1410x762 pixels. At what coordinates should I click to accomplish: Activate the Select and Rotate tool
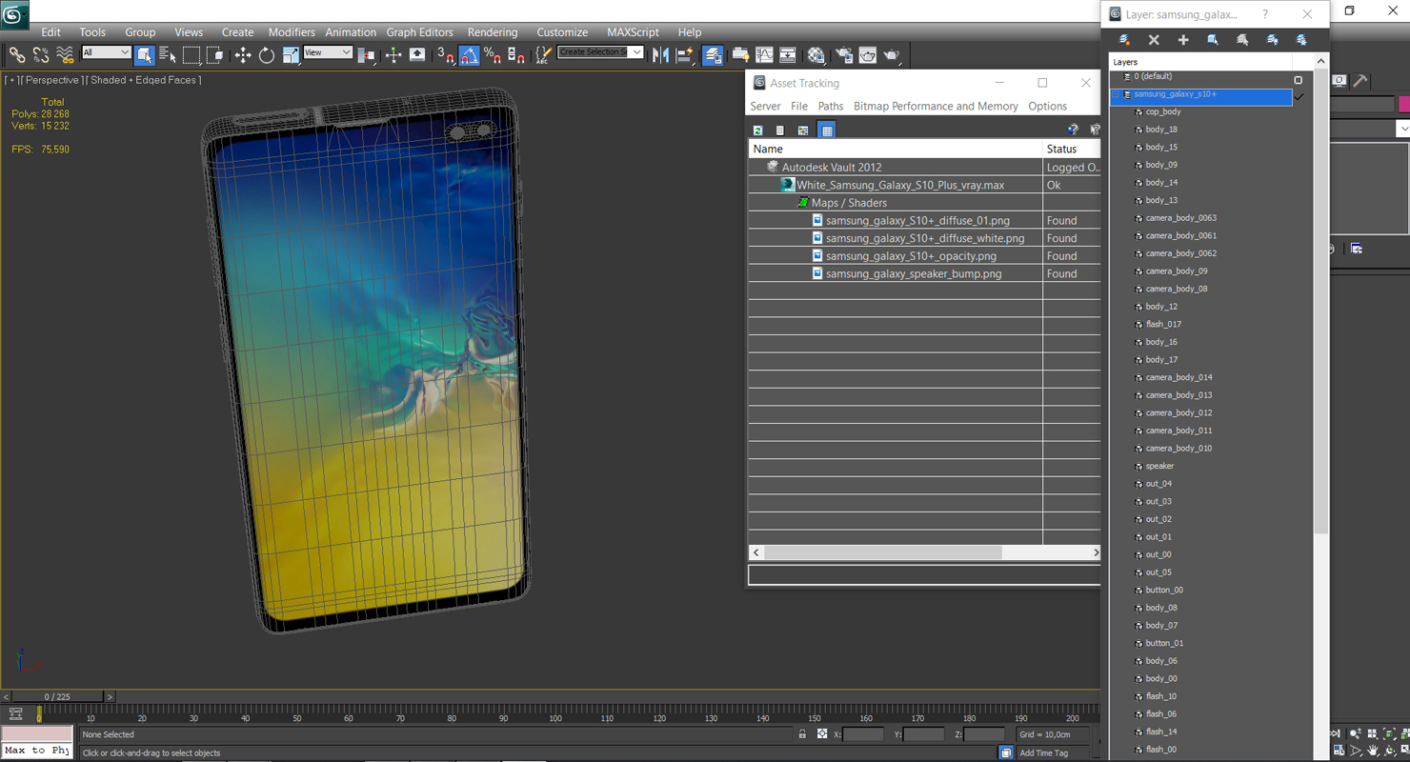coord(267,55)
